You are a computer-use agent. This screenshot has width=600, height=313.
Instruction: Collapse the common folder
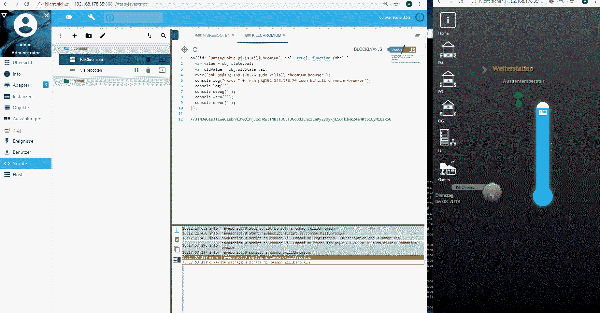tap(59, 49)
